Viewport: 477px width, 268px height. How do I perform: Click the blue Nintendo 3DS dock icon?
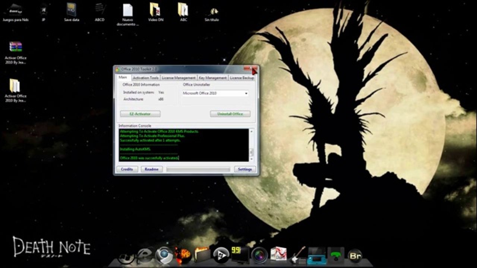pyautogui.click(x=317, y=255)
